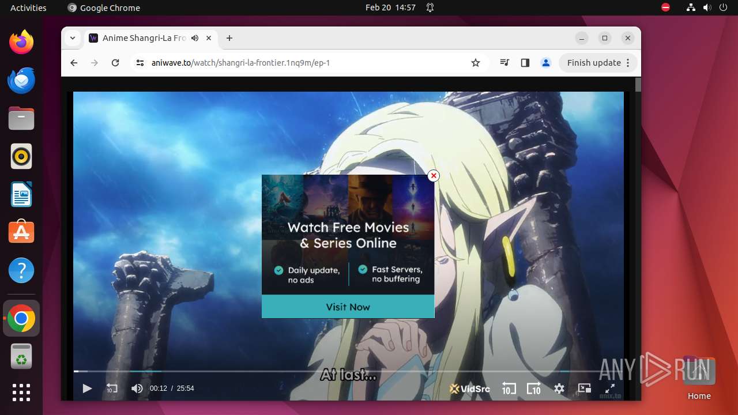Go forward in browser history
This screenshot has height=415, width=738.
point(95,63)
